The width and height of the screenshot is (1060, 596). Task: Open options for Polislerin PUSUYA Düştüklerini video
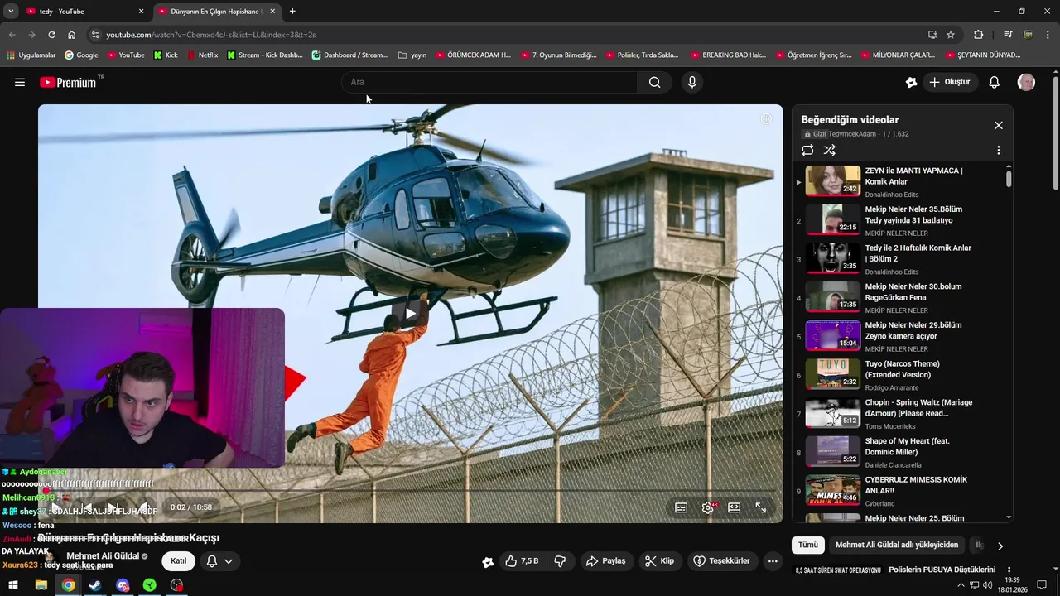1009,570
